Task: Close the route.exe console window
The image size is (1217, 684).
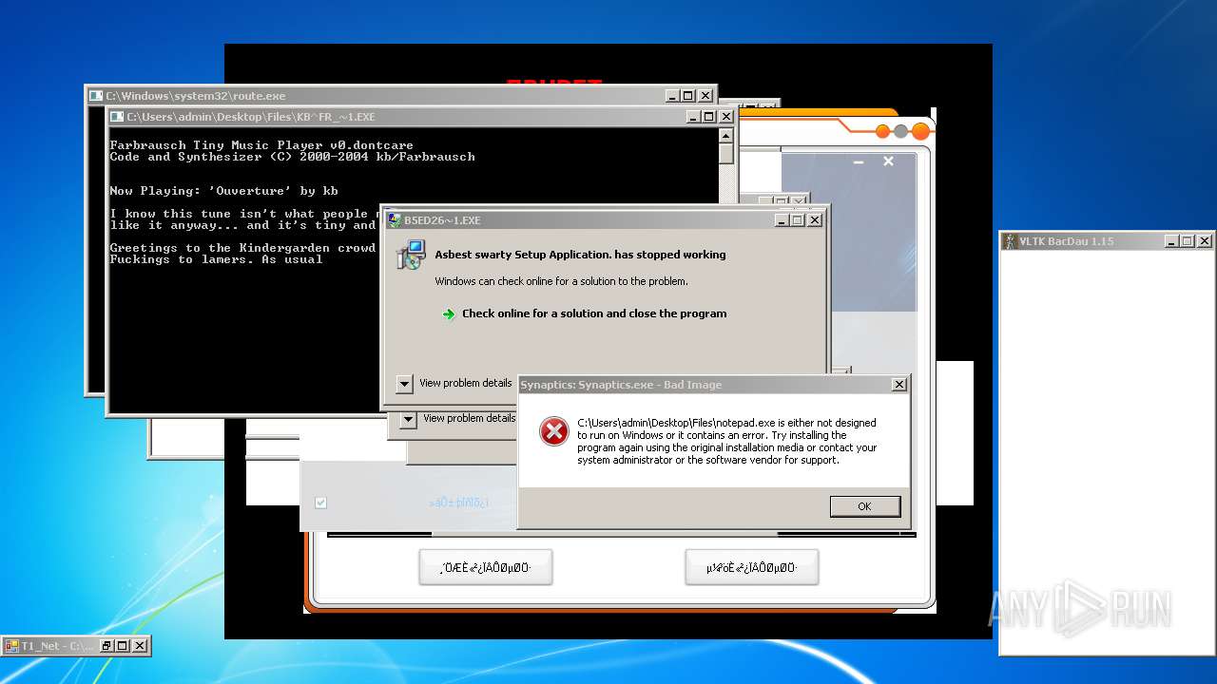Action: [705, 96]
